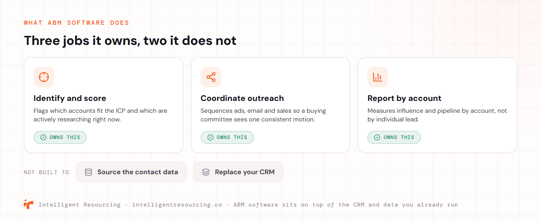
Task: Click the Intelligent Resourcing logo in the footer
Action: 28,204
